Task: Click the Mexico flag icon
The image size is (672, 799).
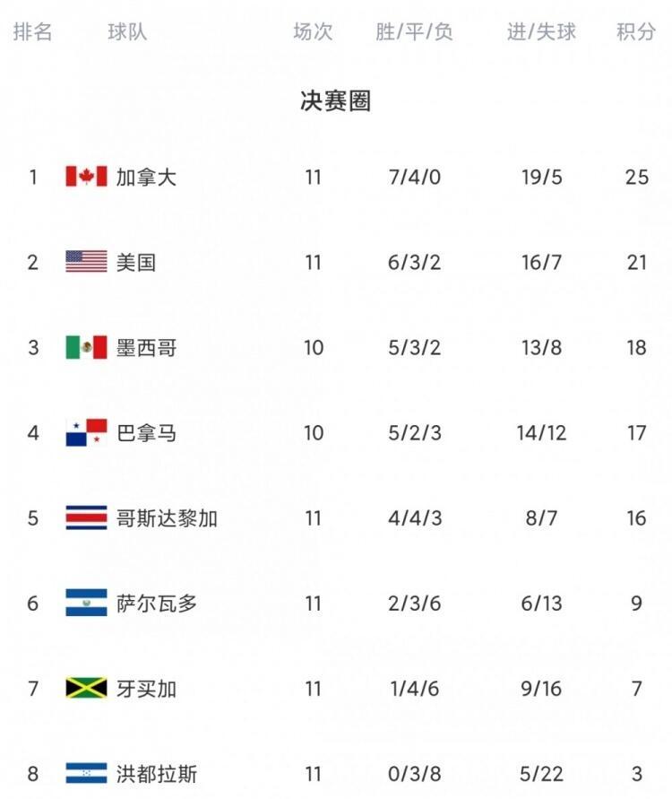Action: (86, 347)
